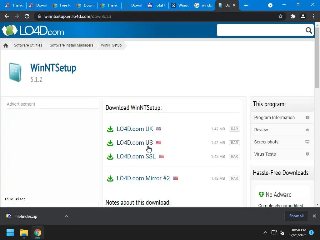Viewport: 320px width, 240px height.
Task: Open Screenshots in the sidebar
Action: (x=282, y=142)
